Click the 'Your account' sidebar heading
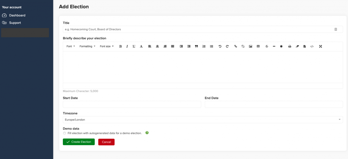 click(12, 7)
